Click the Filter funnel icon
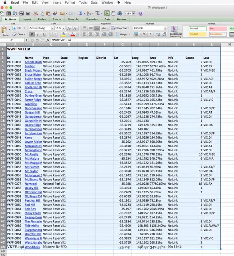This screenshot has width=234, height=256. [x=97, y=13]
